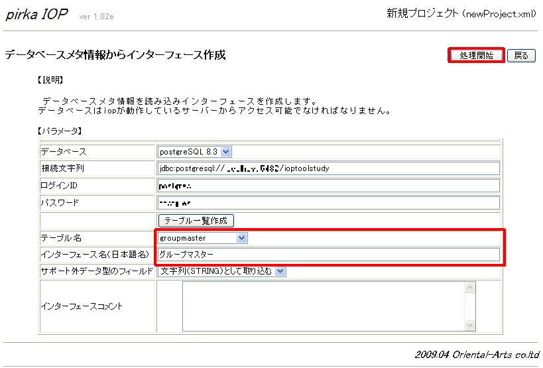543x368 pixels.
Task: Expand the groupmaster table name dropdown
Action: pyautogui.click(x=202, y=237)
